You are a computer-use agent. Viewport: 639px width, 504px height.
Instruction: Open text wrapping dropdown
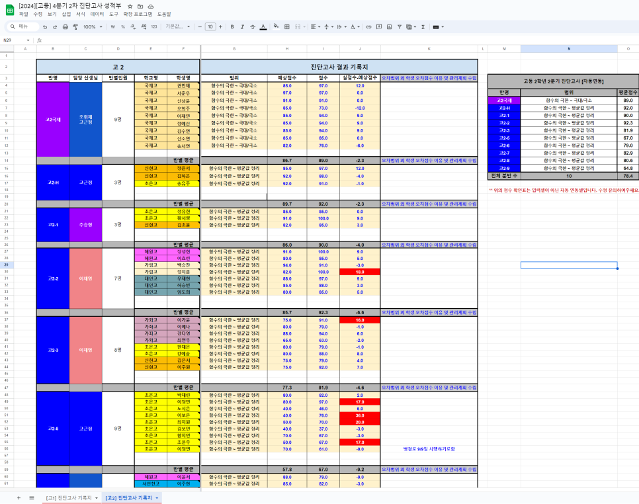coord(341,27)
